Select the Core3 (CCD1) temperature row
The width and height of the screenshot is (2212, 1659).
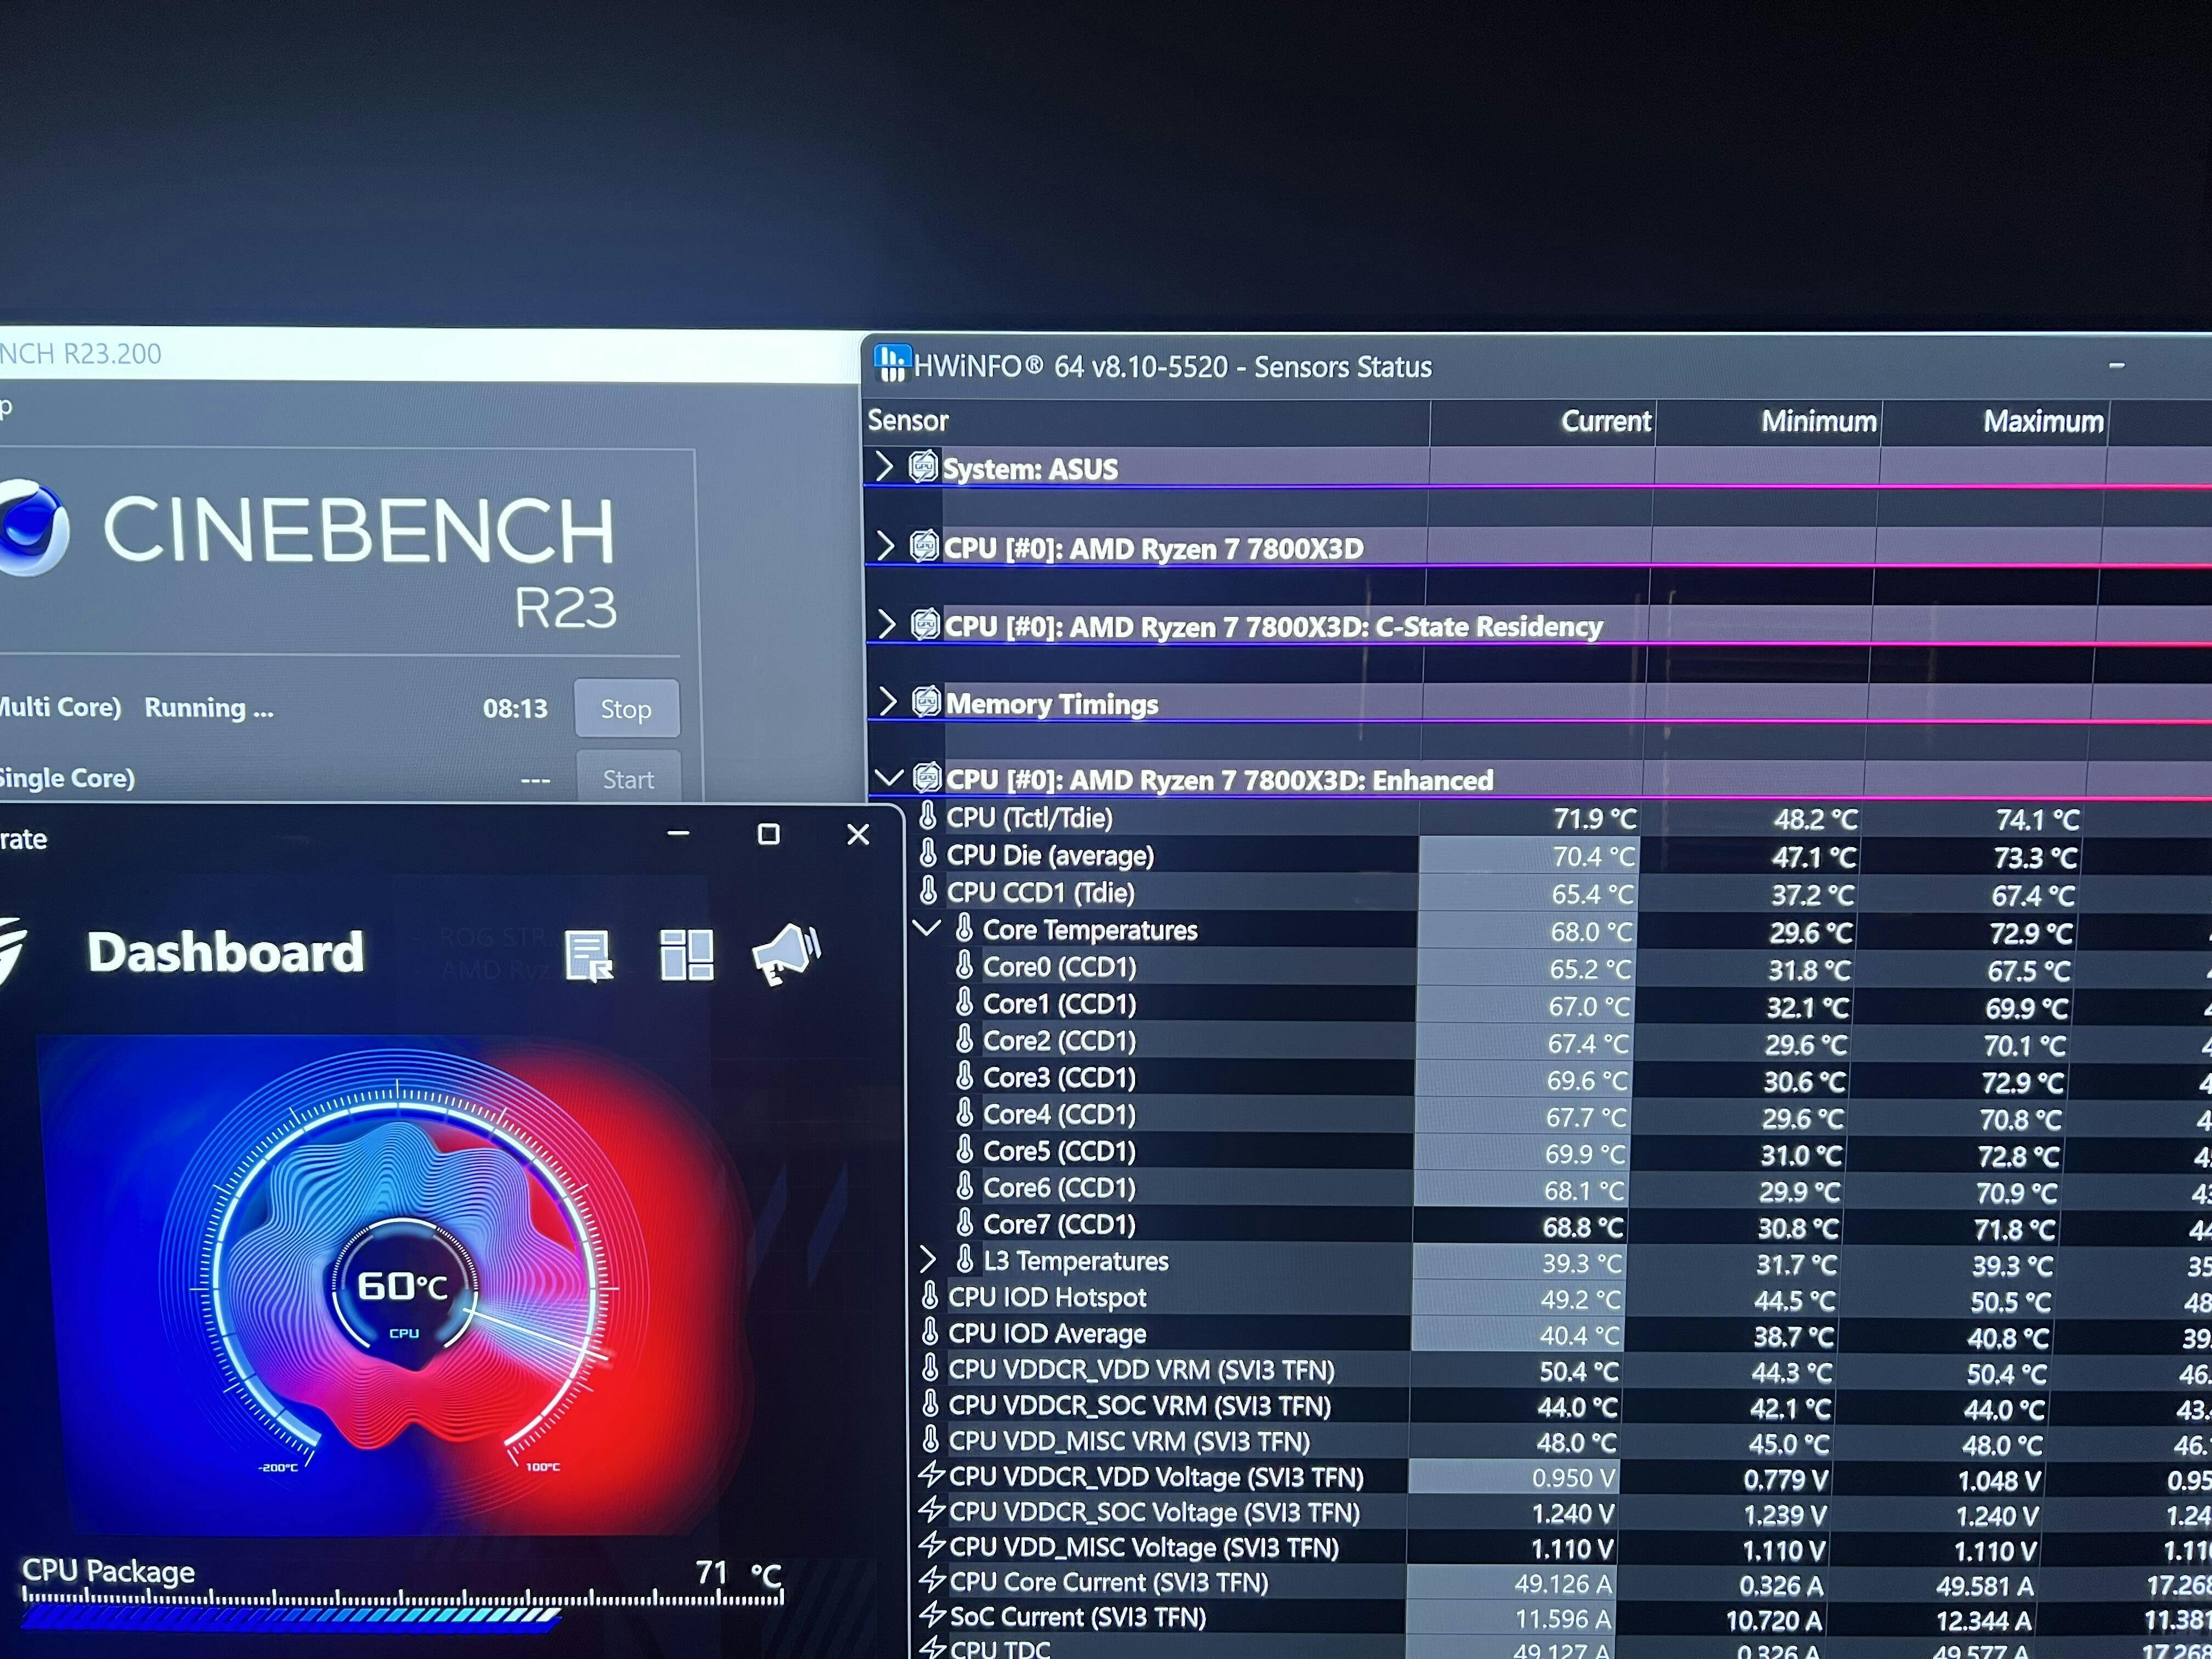click(x=1059, y=1077)
